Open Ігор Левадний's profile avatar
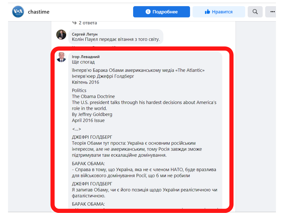Screen dimensions: 284x213 [61, 57]
